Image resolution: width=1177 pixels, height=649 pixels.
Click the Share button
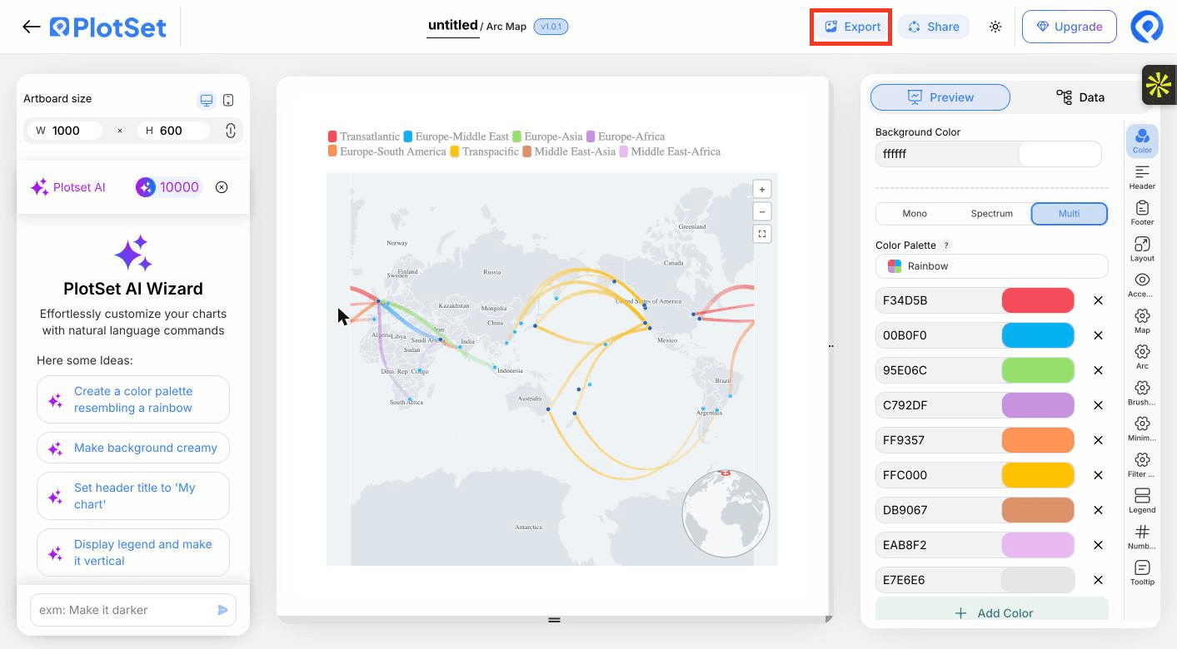tap(933, 27)
